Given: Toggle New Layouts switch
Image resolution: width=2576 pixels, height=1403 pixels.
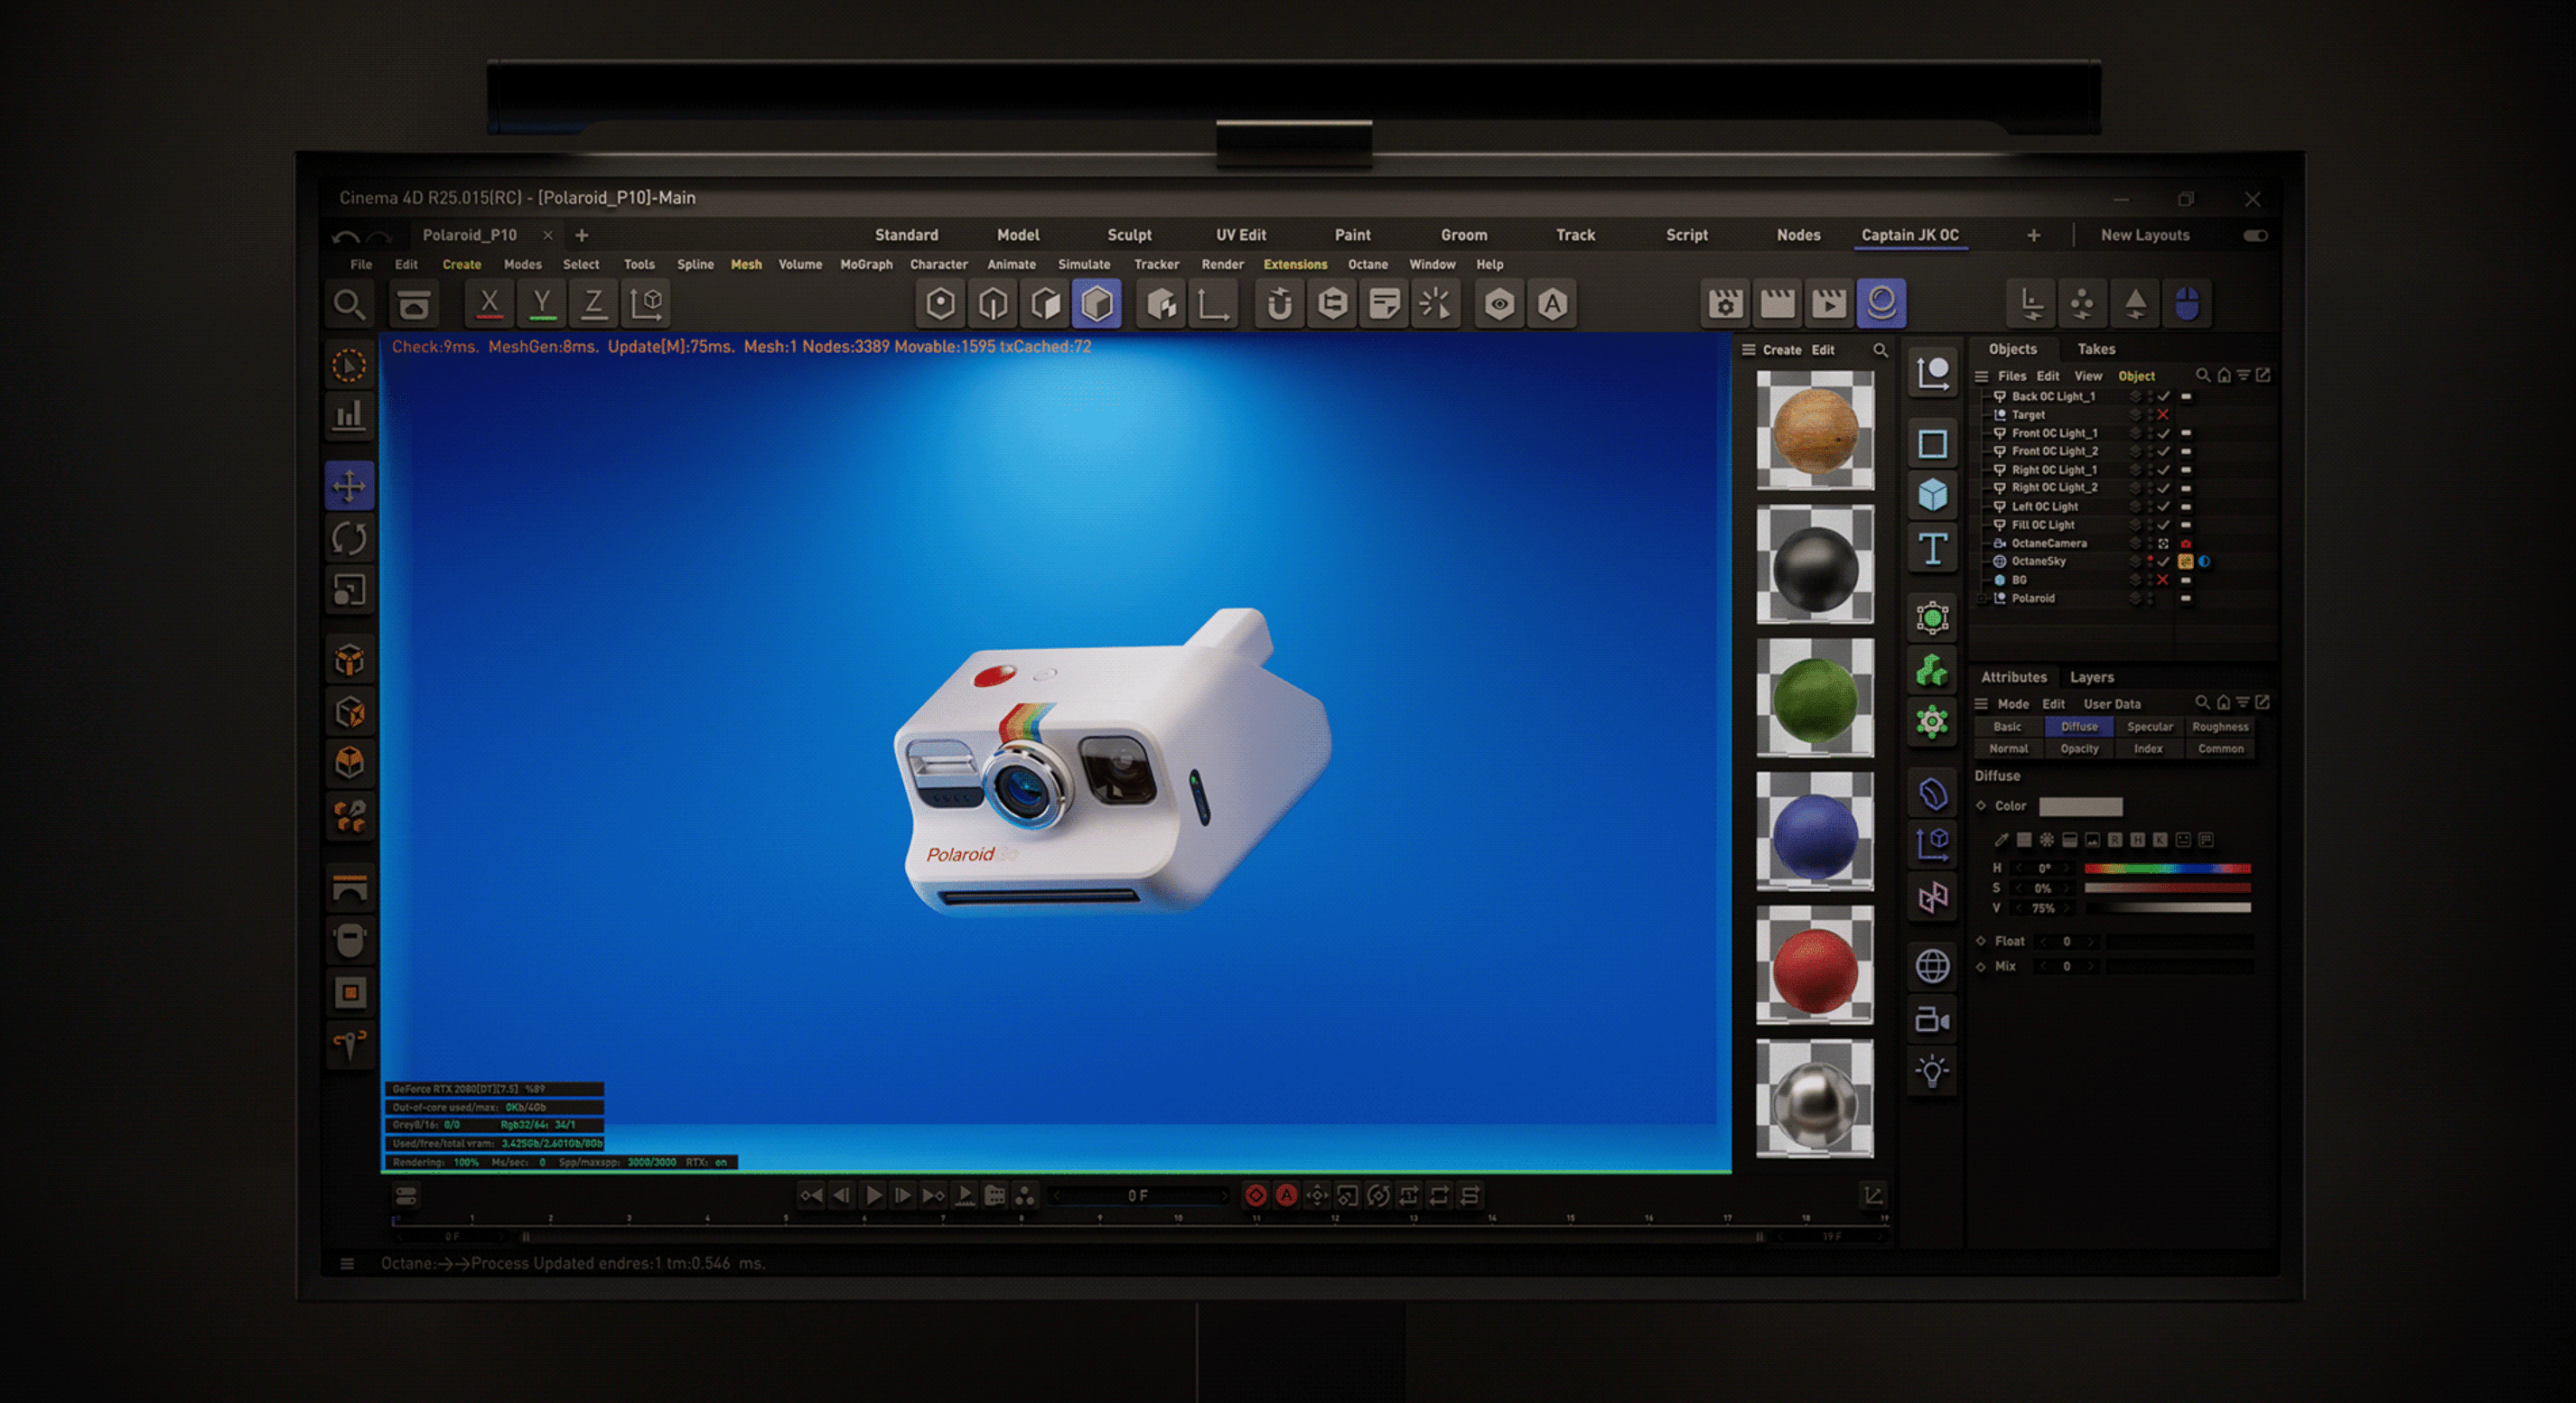Looking at the screenshot, I should pyautogui.click(x=2255, y=236).
